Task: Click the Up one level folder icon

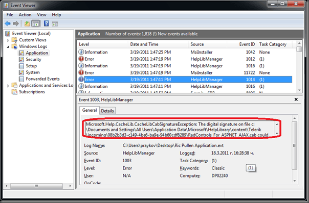Action: (27, 24)
